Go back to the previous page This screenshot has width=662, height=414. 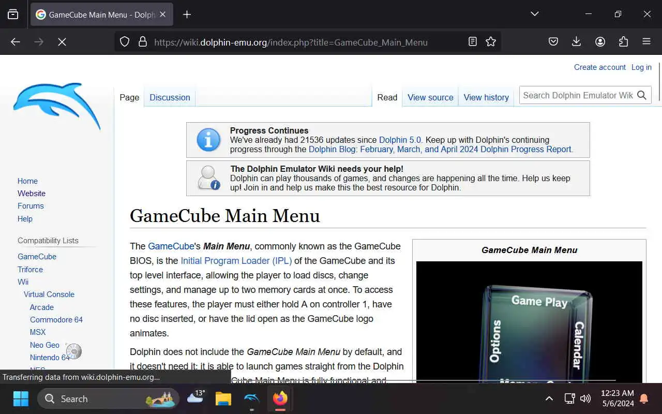click(16, 42)
